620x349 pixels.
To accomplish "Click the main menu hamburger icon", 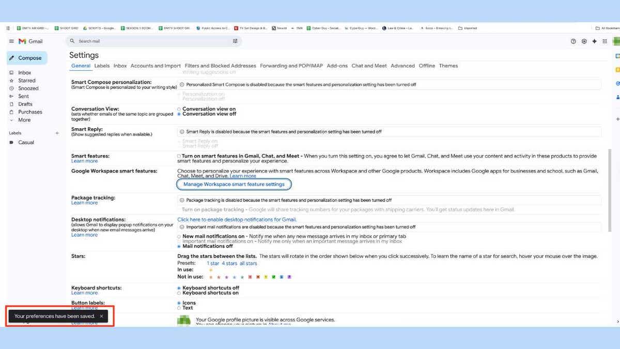I will coord(11,41).
